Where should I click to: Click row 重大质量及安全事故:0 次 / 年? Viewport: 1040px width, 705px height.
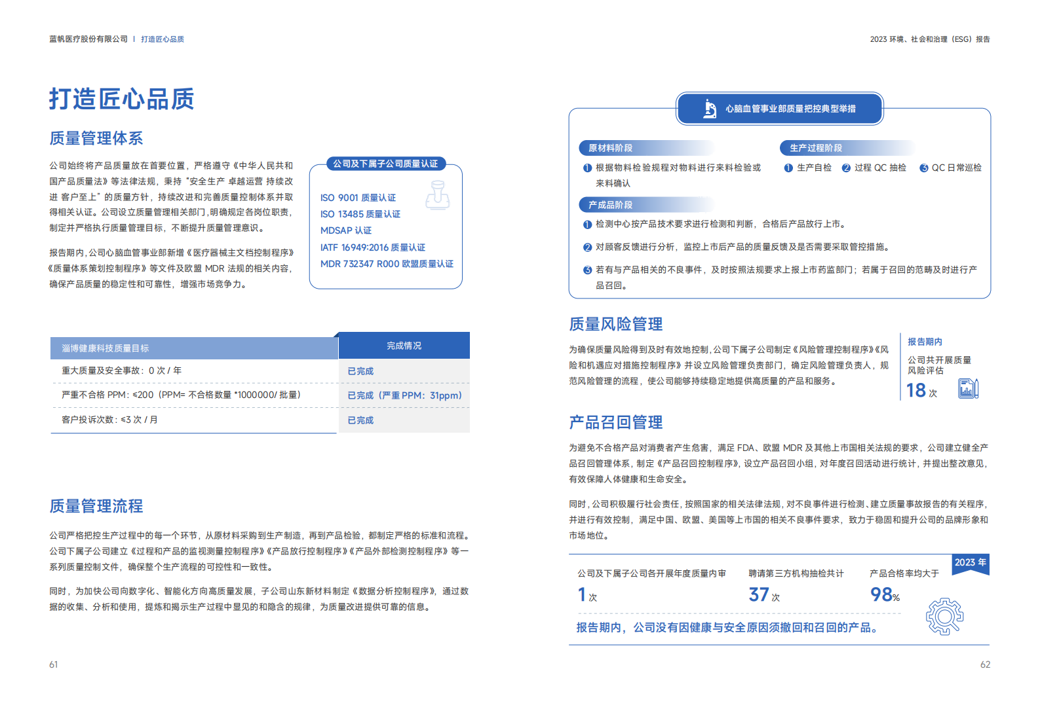tap(194, 371)
